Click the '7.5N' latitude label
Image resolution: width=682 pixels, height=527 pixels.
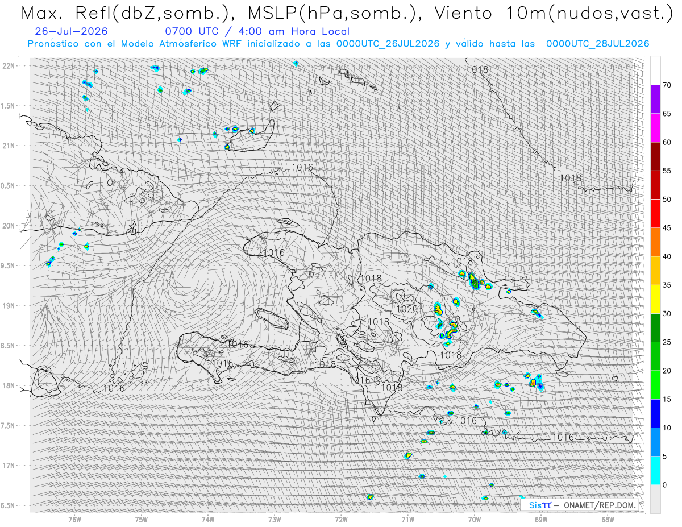tap(8, 425)
